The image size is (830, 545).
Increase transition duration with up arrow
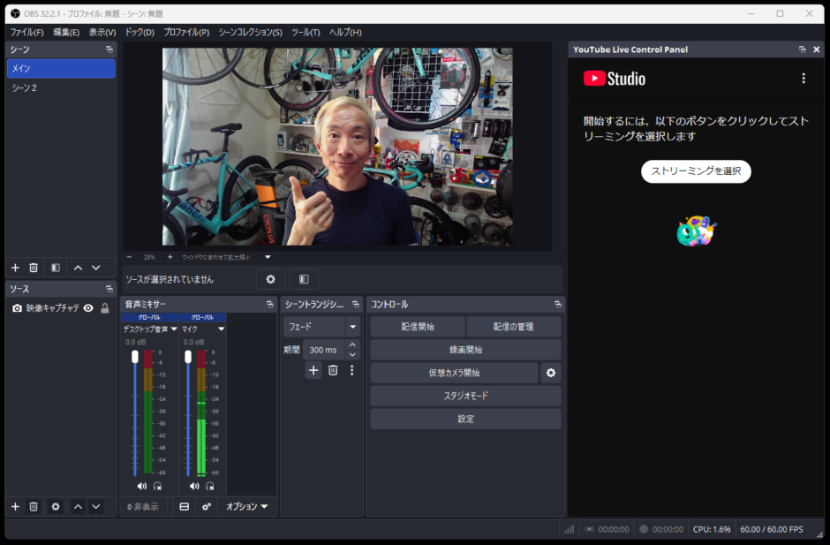352,344
